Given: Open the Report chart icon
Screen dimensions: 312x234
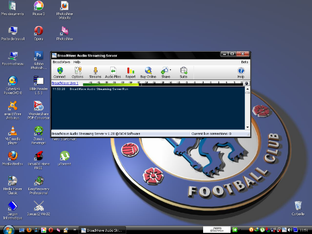Looking at the screenshot, I should [130, 73].
